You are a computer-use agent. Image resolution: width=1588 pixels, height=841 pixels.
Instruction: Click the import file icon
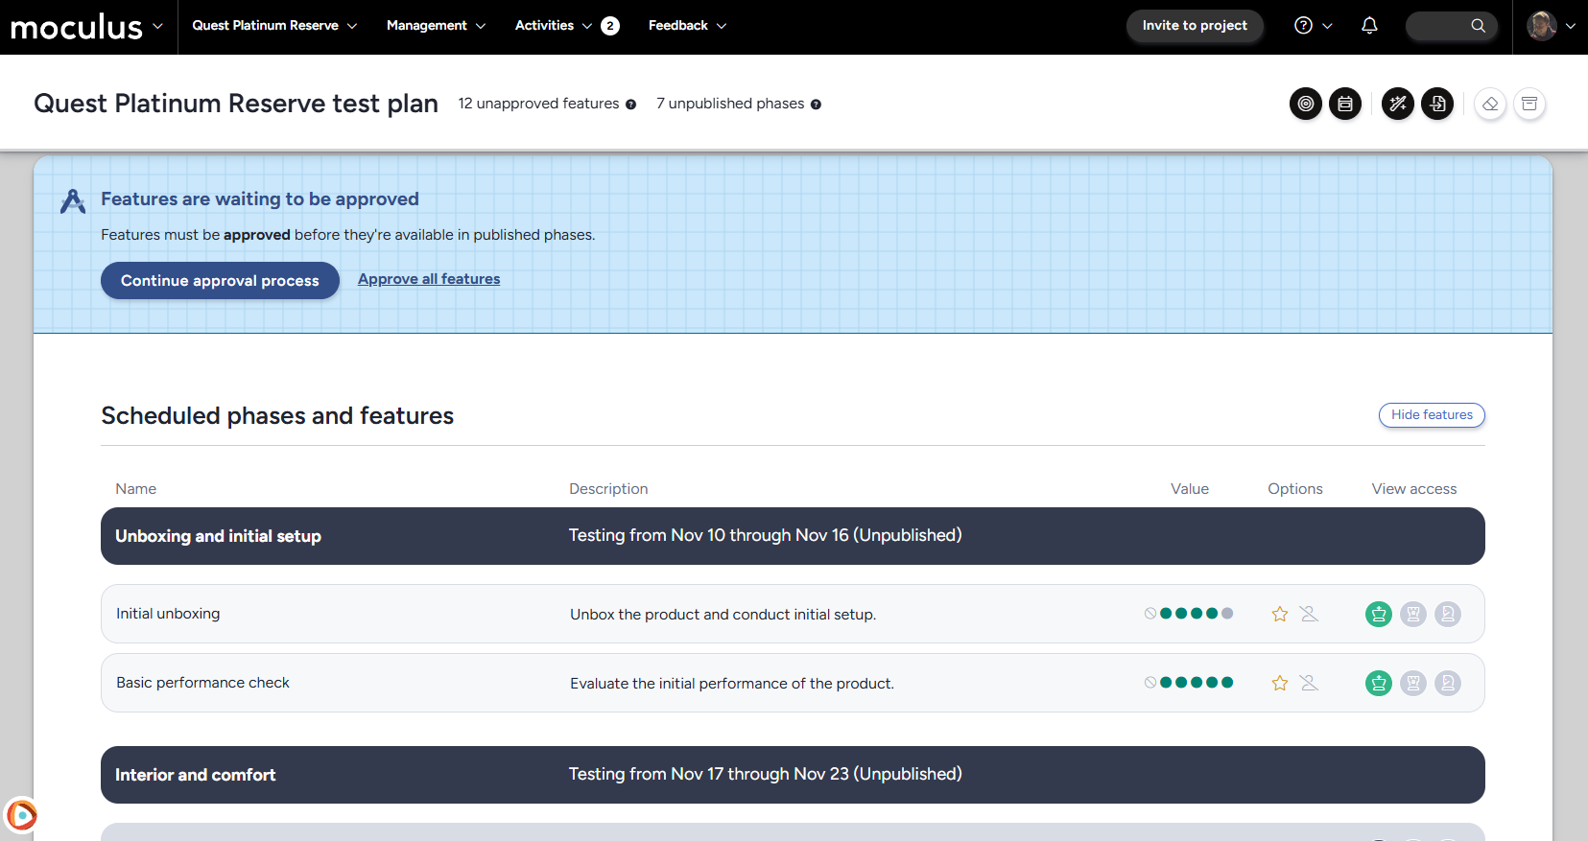(1436, 104)
